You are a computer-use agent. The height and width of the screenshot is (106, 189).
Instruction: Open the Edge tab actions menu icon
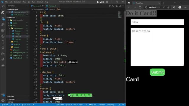coord(129,3)
